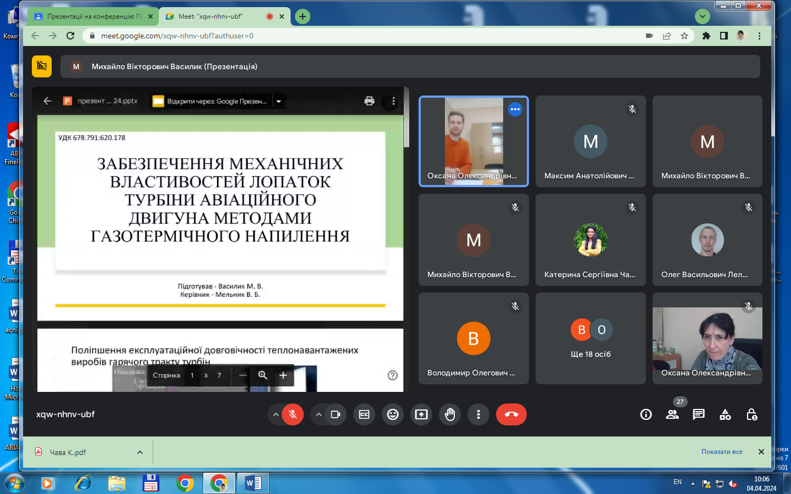Open the emoji reactions button
Image resolution: width=791 pixels, height=494 pixels.
[393, 414]
